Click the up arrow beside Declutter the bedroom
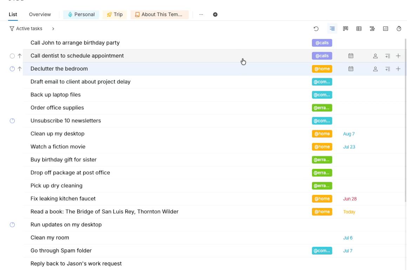The width and height of the screenshot is (407, 270). pyautogui.click(x=19, y=69)
